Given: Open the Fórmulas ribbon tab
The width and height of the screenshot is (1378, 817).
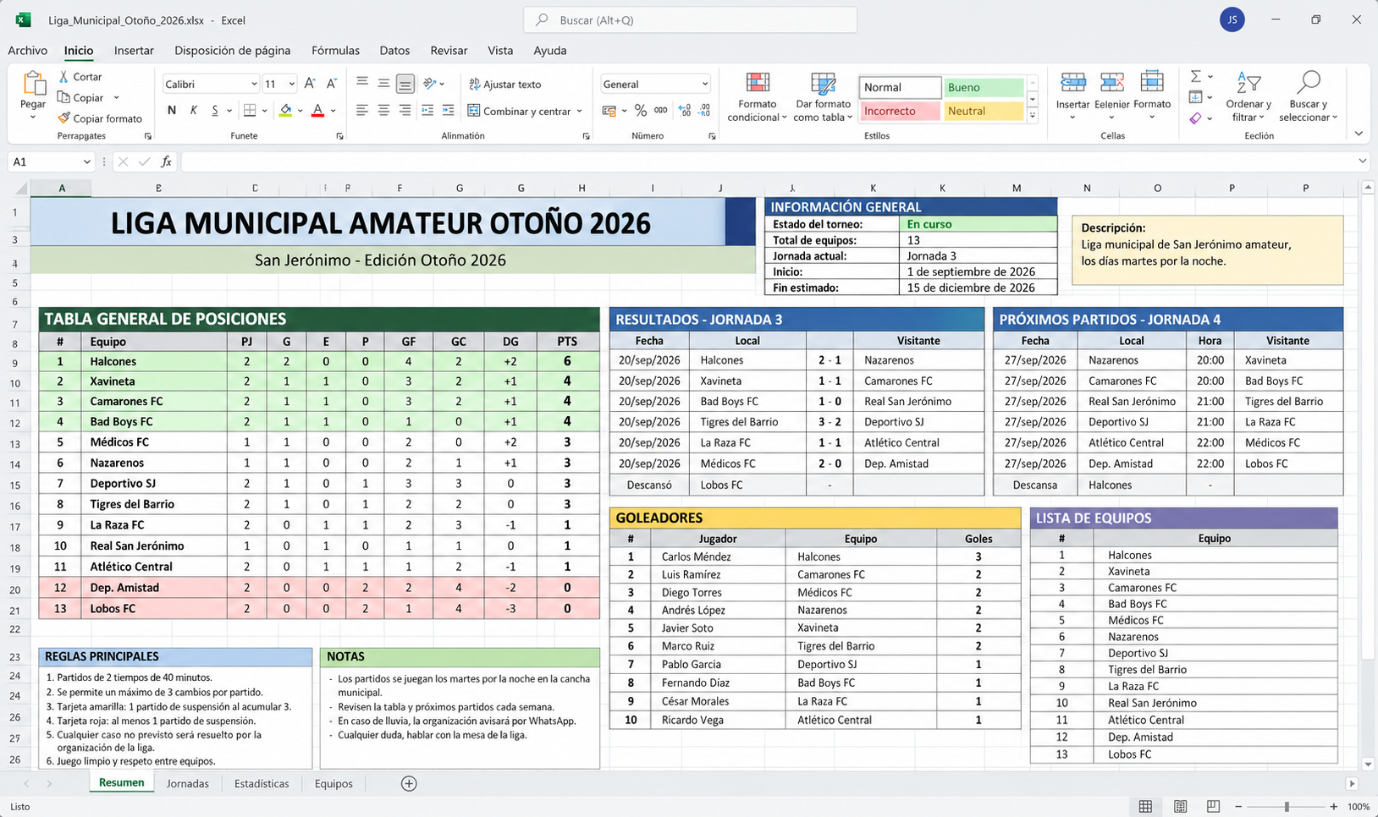Looking at the screenshot, I should click(335, 51).
